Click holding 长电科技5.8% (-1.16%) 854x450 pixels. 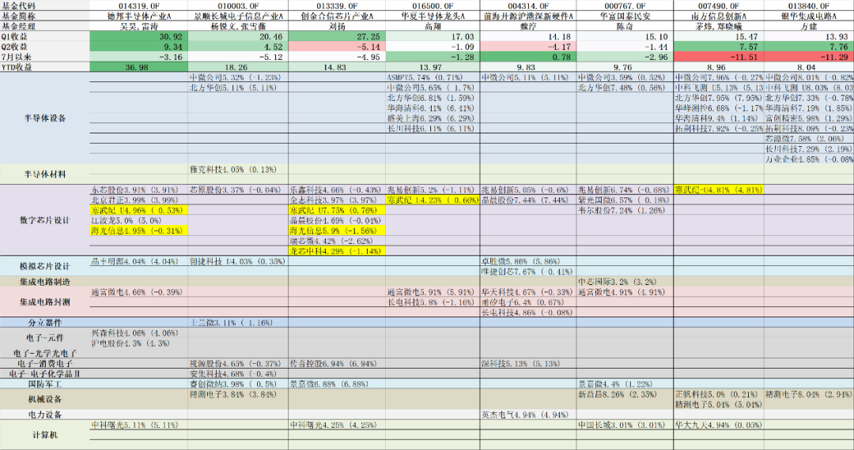point(431,302)
